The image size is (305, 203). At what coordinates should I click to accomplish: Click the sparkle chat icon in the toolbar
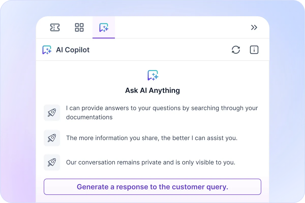[x=104, y=27]
